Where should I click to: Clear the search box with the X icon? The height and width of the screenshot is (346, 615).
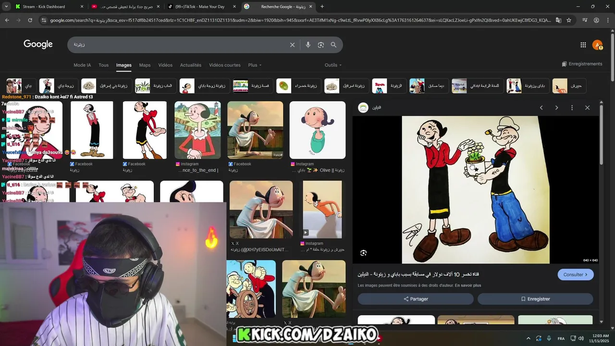coord(292,45)
